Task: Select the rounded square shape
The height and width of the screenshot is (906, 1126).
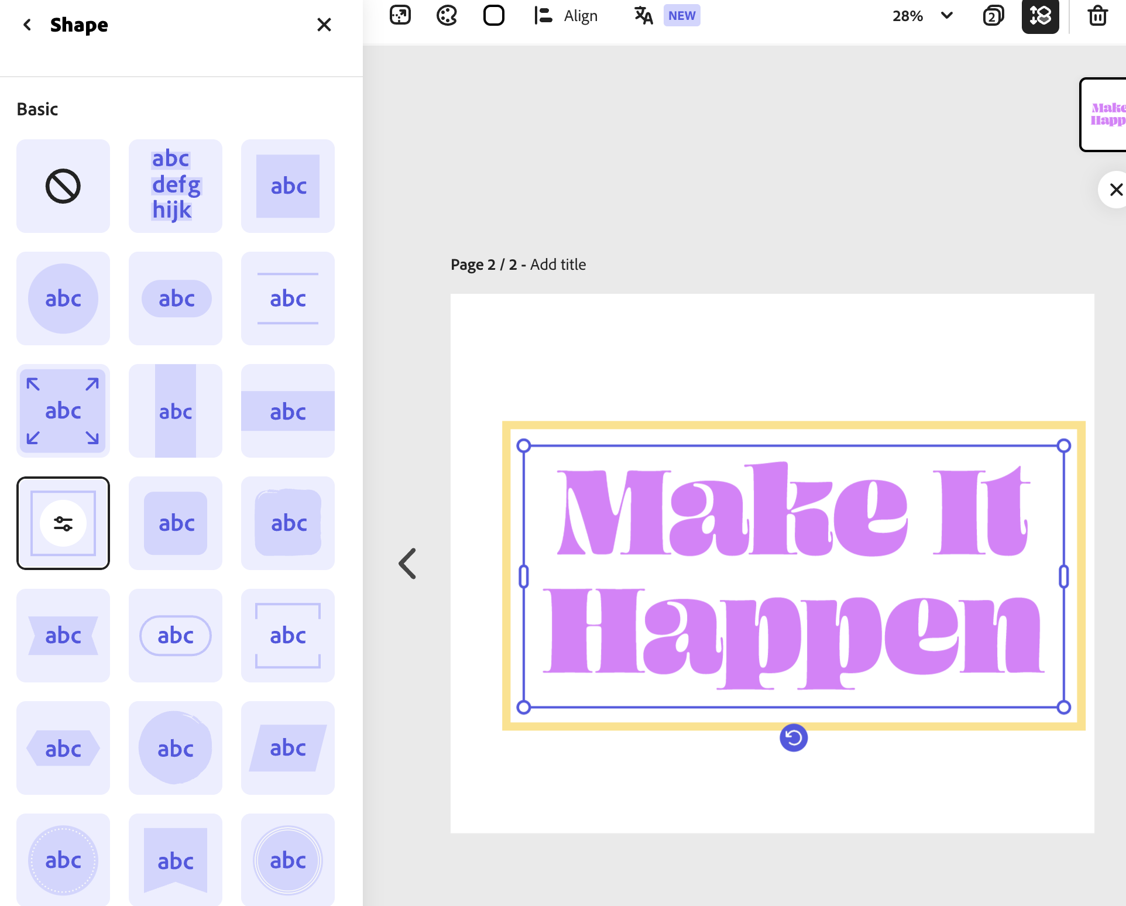Action: point(176,523)
